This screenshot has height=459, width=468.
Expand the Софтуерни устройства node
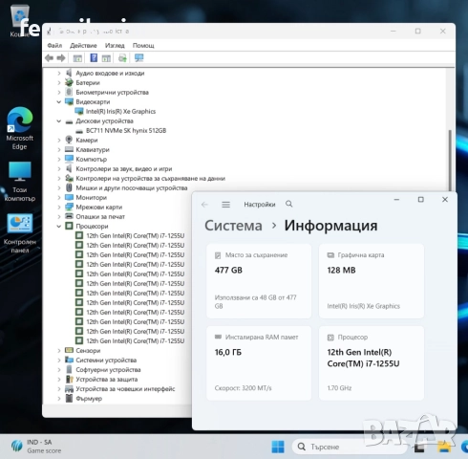[x=59, y=369]
